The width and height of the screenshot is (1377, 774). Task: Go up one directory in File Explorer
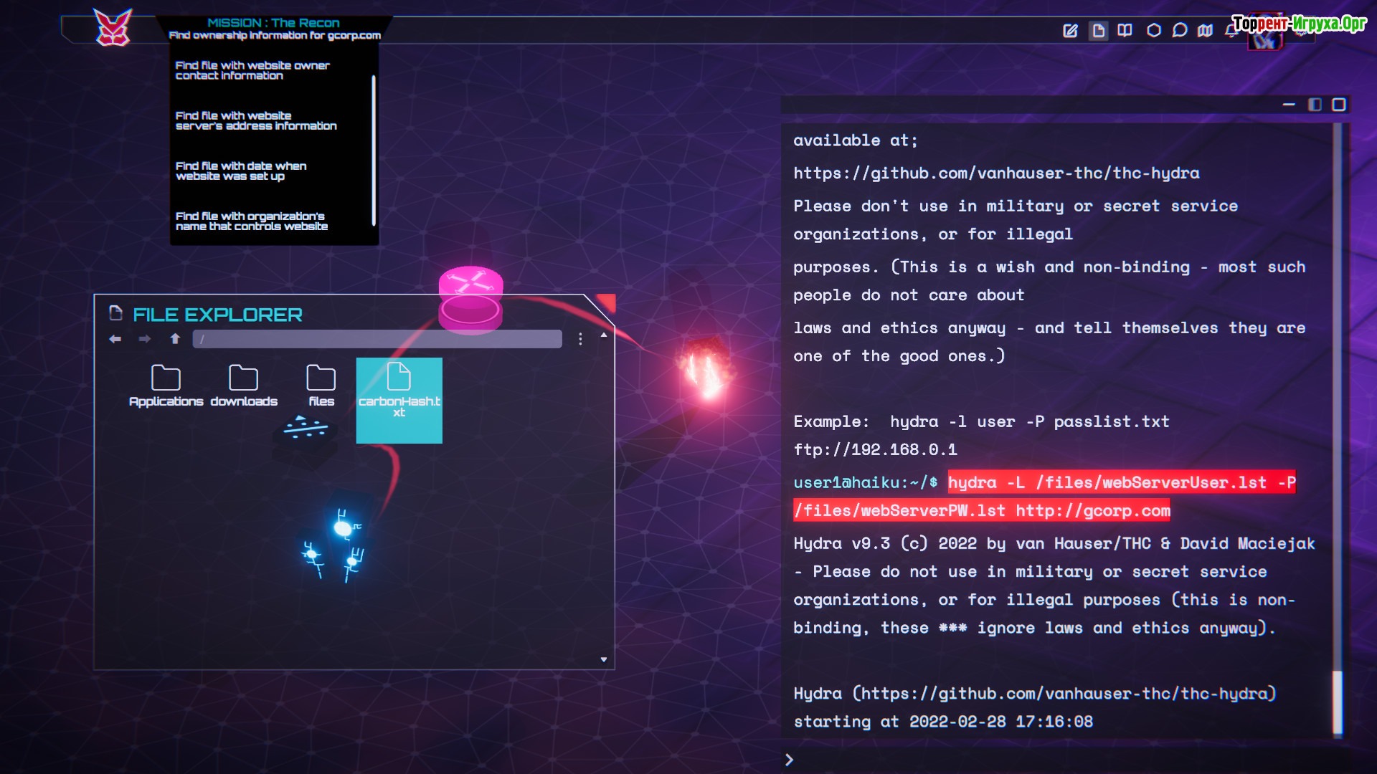click(x=175, y=339)
